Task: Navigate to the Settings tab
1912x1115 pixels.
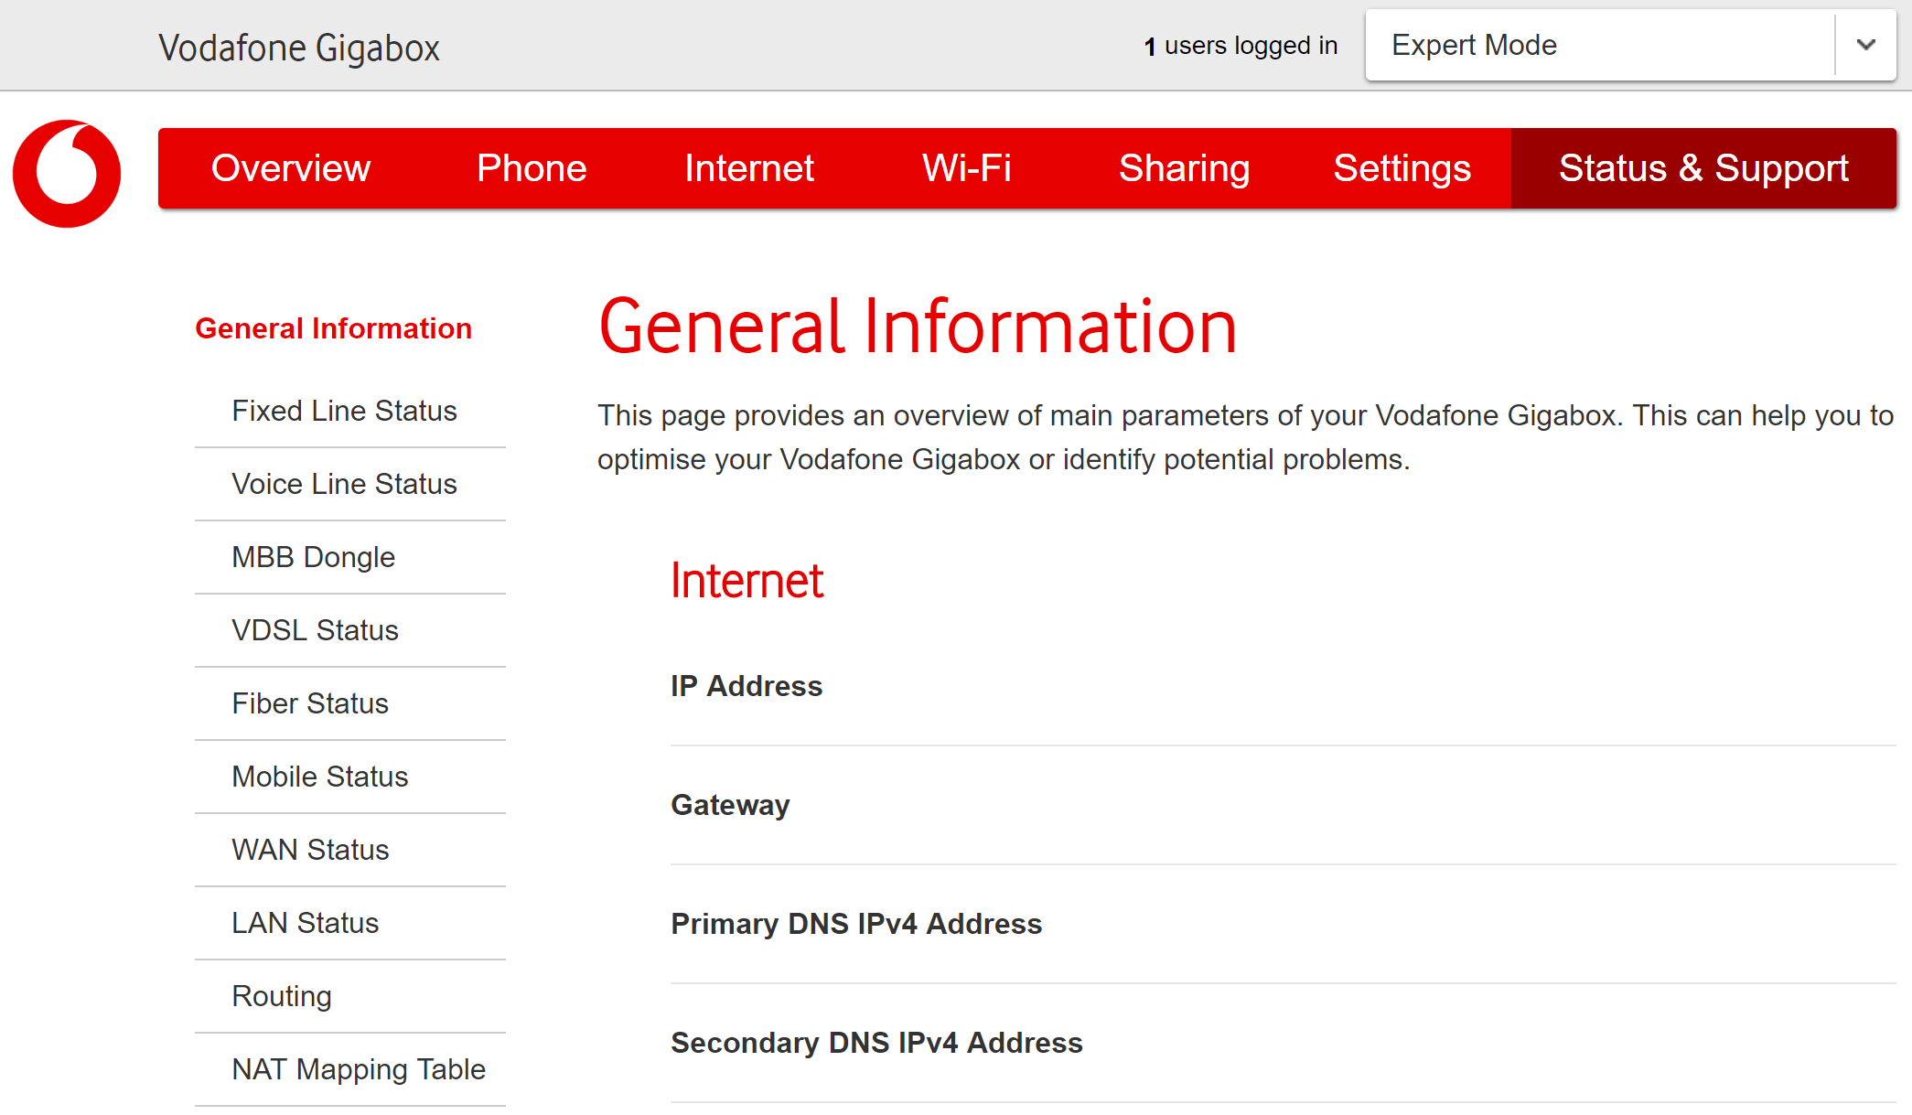Action: (x=1402, y=168)
